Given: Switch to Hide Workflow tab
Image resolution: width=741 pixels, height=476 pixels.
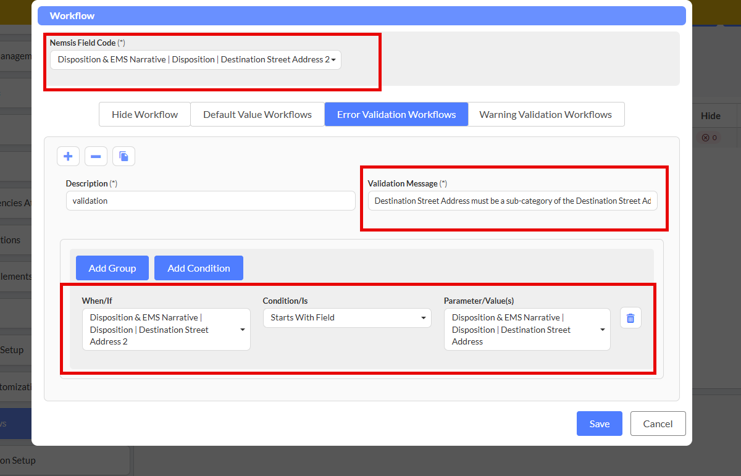Looking at the screenshot, I should 144,114.
